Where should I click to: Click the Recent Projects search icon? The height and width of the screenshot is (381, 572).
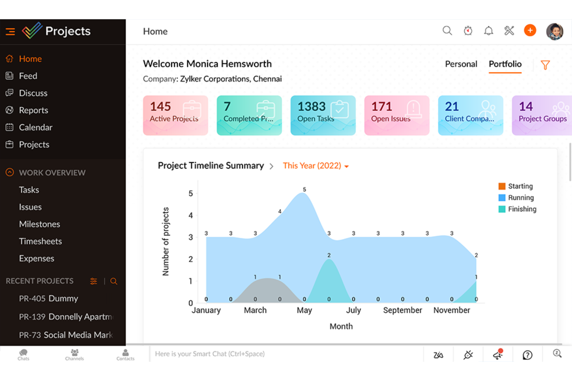114,281
